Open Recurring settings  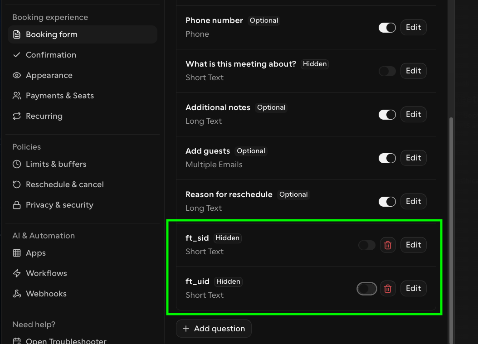(x=82, y=116)
